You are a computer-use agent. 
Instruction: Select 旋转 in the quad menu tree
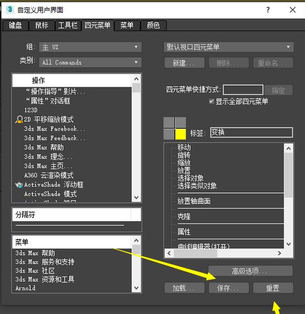(184, 155)
